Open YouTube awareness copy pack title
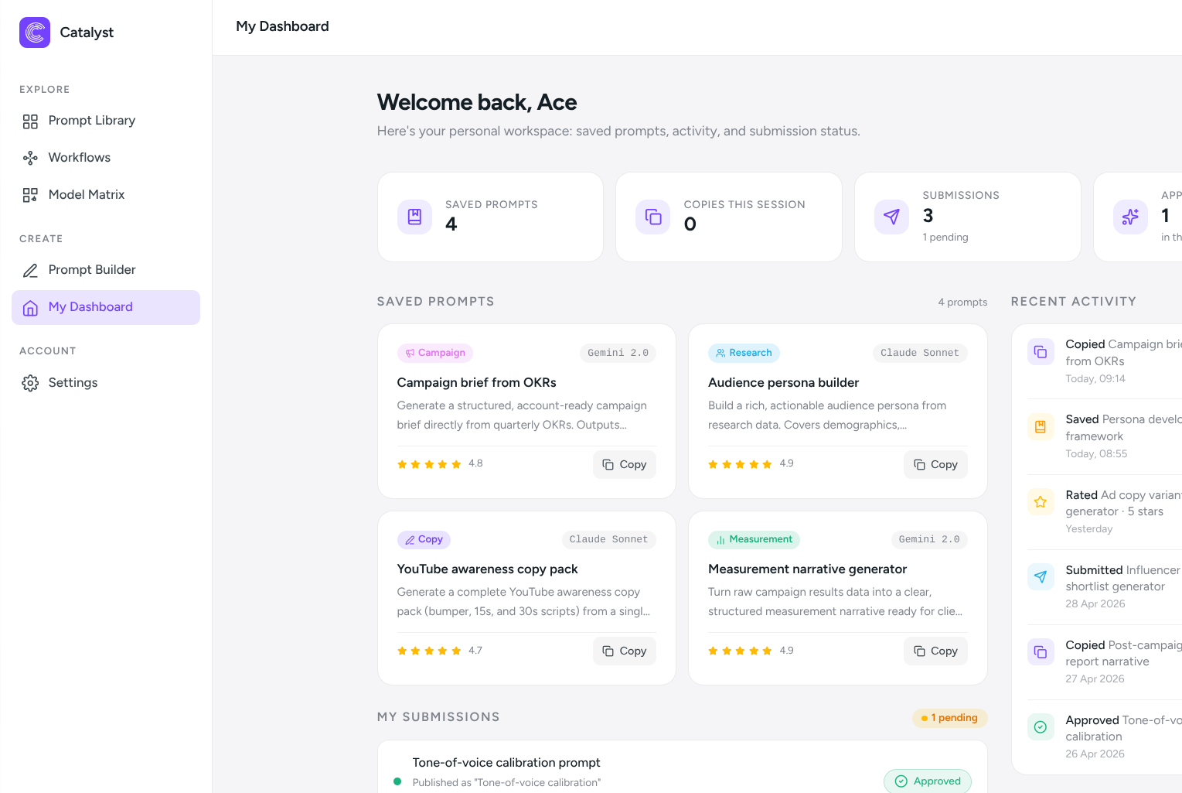The image size is (1182, 793). click(488, 569)
